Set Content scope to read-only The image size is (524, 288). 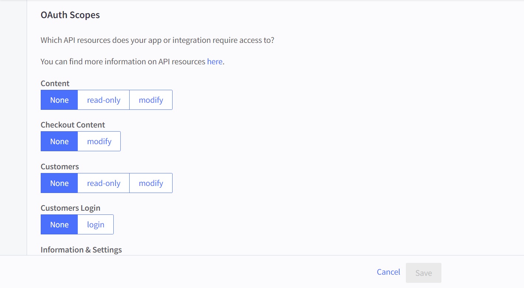tap(104, 100)
